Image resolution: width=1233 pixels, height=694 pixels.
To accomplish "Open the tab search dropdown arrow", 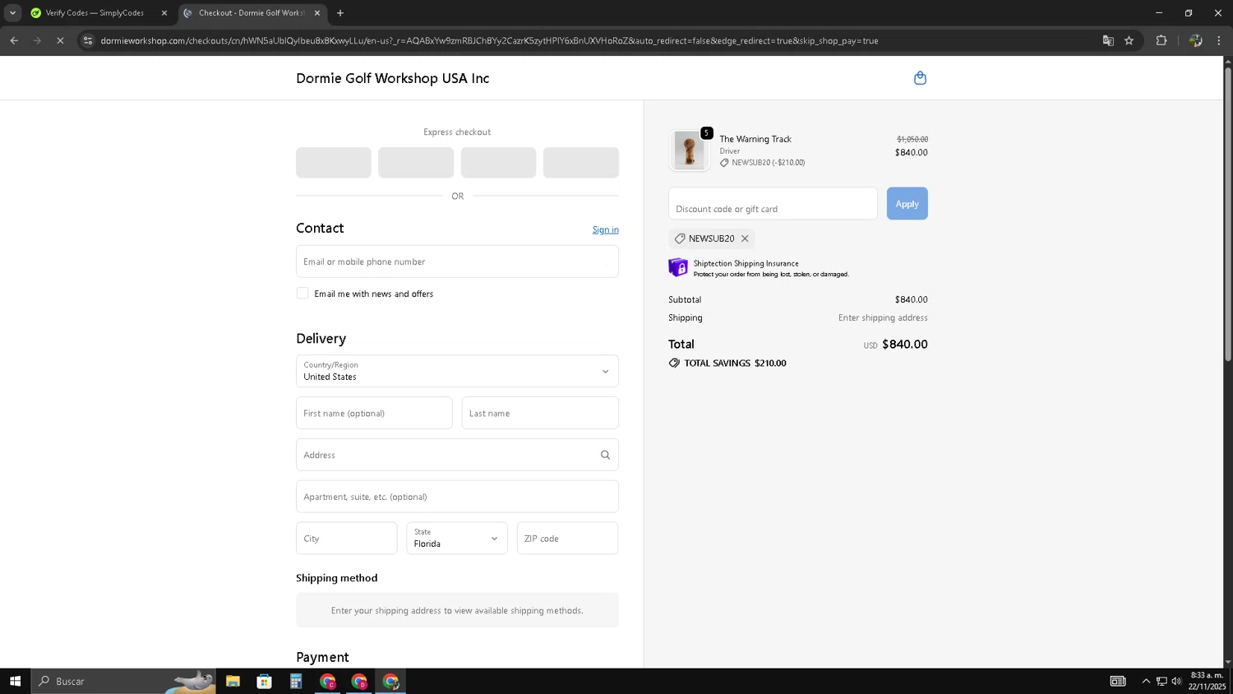I will [x=12, y=13].
